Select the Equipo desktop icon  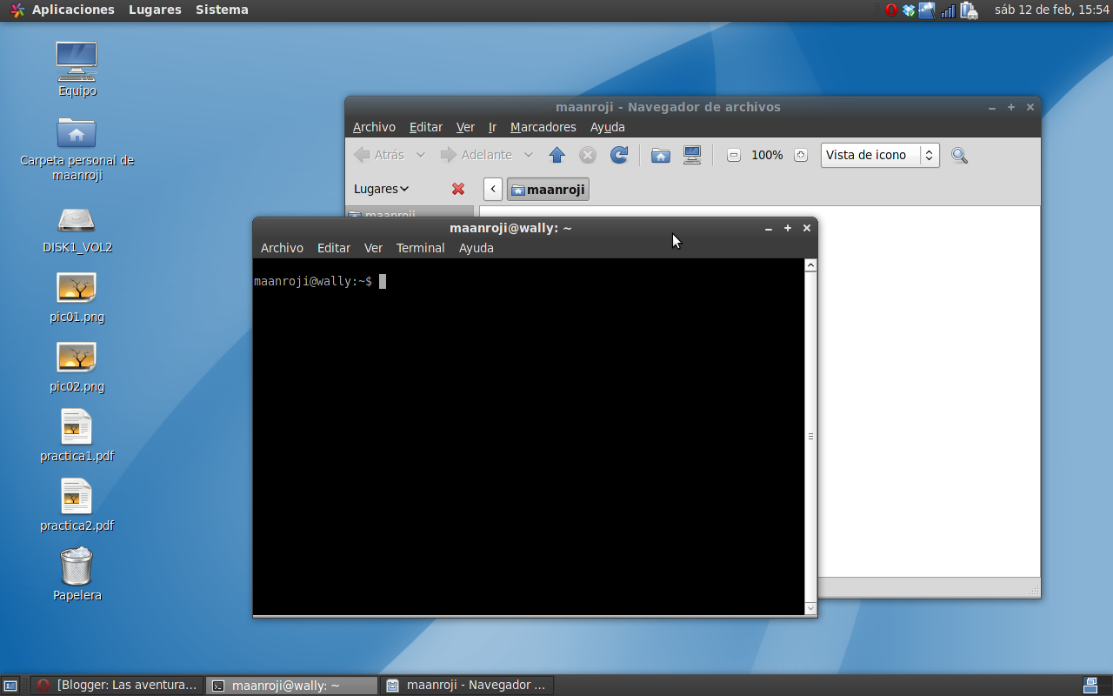[x=77, y=70]
